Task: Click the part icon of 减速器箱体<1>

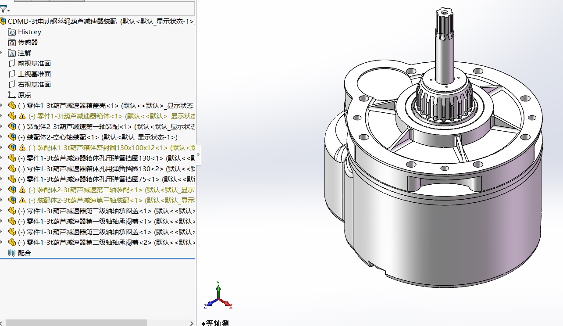Action: tap(12, 116)
